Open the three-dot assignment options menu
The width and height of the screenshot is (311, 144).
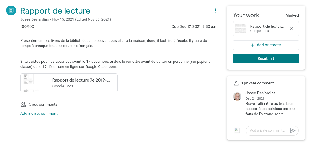(215, 11)
